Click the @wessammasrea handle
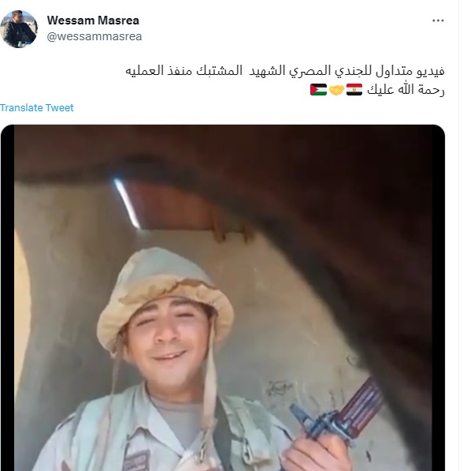 [94, 36]
